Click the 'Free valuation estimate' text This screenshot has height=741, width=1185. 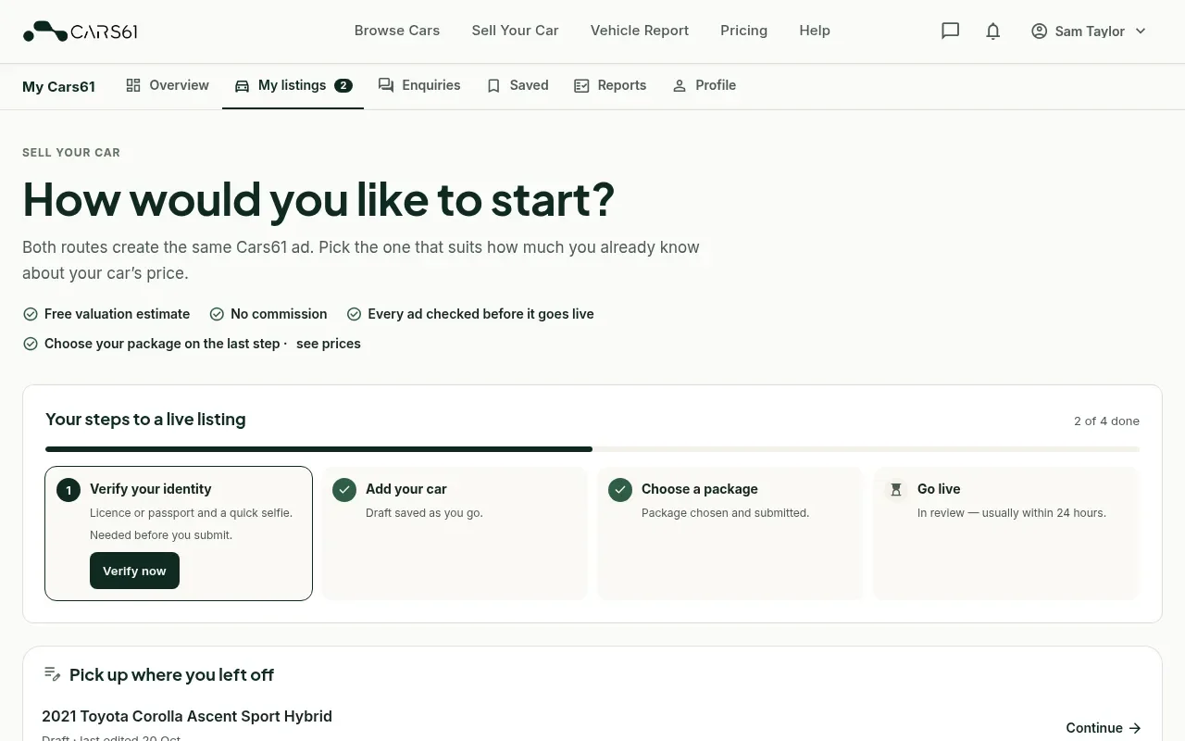[118, 314]
